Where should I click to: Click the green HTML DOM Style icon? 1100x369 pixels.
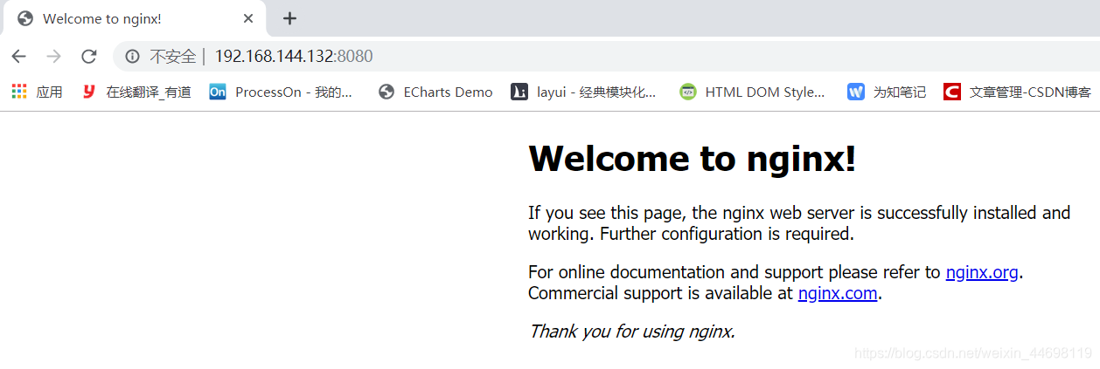tap(688, 92)
